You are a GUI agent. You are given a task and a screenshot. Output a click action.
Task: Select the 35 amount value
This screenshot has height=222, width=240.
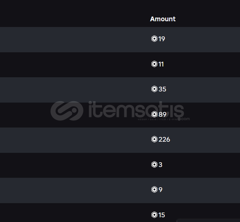[162, 89]
